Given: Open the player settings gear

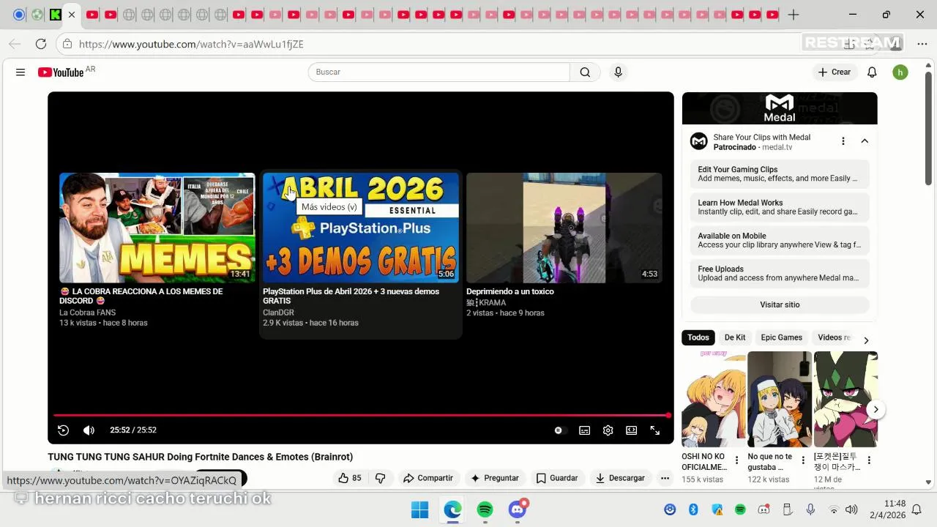Looking at the screenshot, I should [x=608, y=430].
